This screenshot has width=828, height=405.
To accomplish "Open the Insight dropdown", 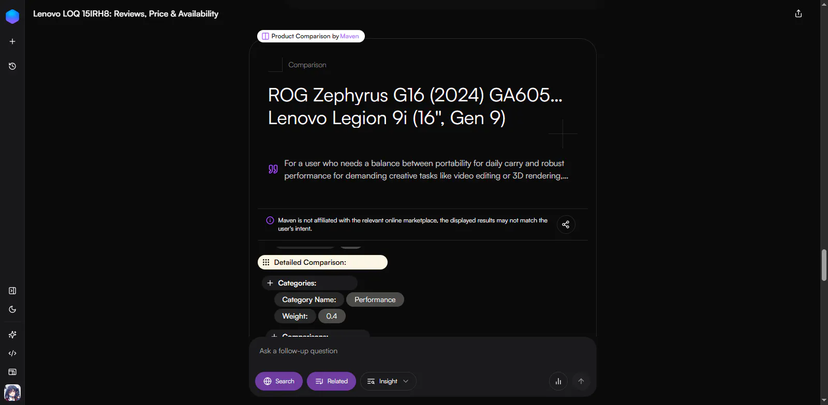I will coord(388,381).
